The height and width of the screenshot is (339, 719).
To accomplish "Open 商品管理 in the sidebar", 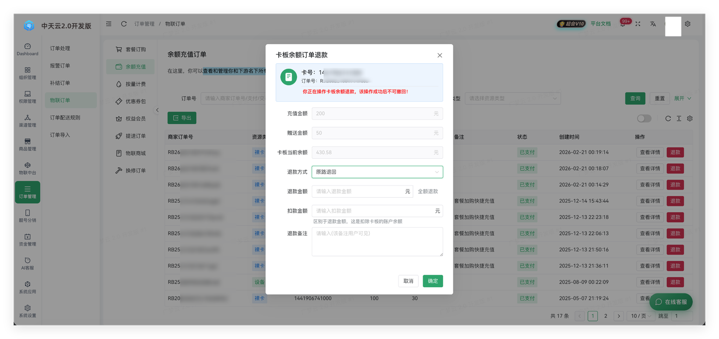I will point(27,145).
